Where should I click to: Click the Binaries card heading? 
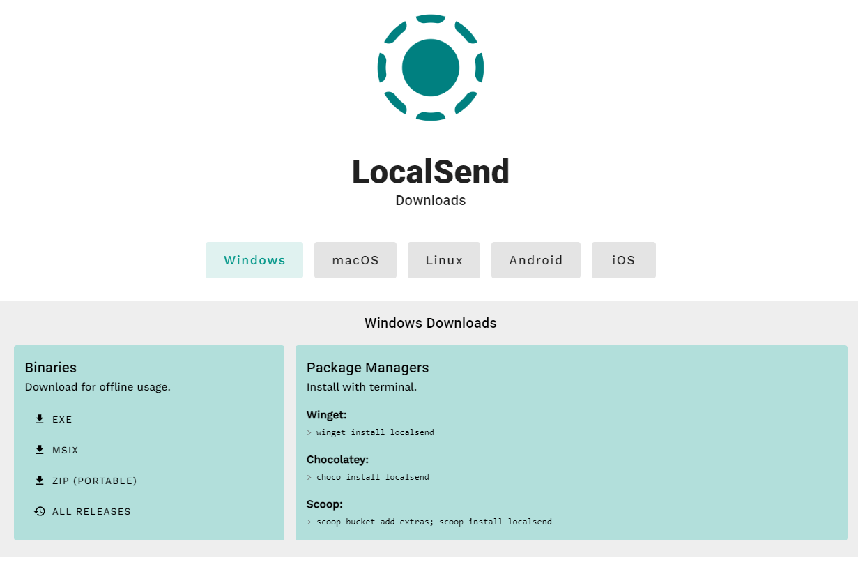(x=51, y=368)
